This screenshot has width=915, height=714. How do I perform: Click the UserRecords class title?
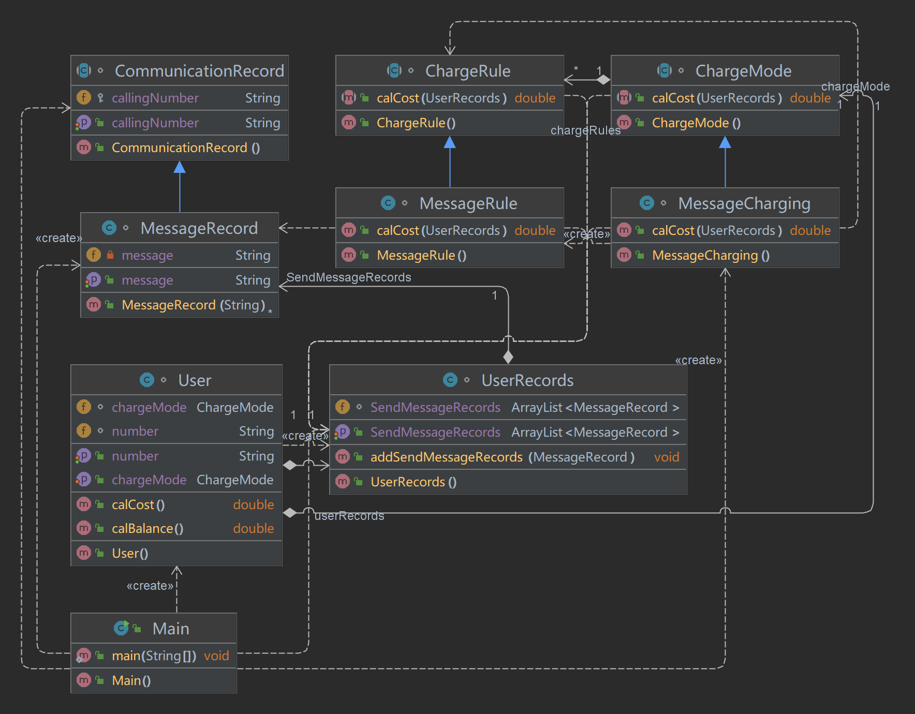[527, 380]
